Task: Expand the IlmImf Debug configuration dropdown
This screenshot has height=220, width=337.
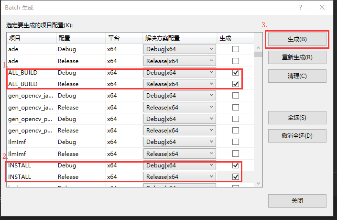Action: (179, 142)
